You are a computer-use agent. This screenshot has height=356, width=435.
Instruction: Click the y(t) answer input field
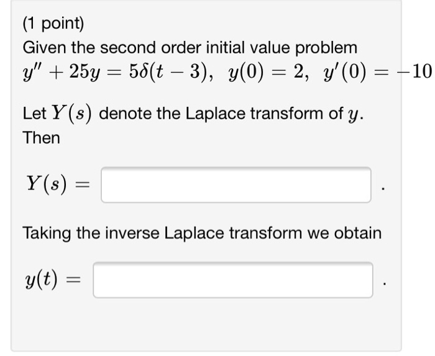click(233, 280)
